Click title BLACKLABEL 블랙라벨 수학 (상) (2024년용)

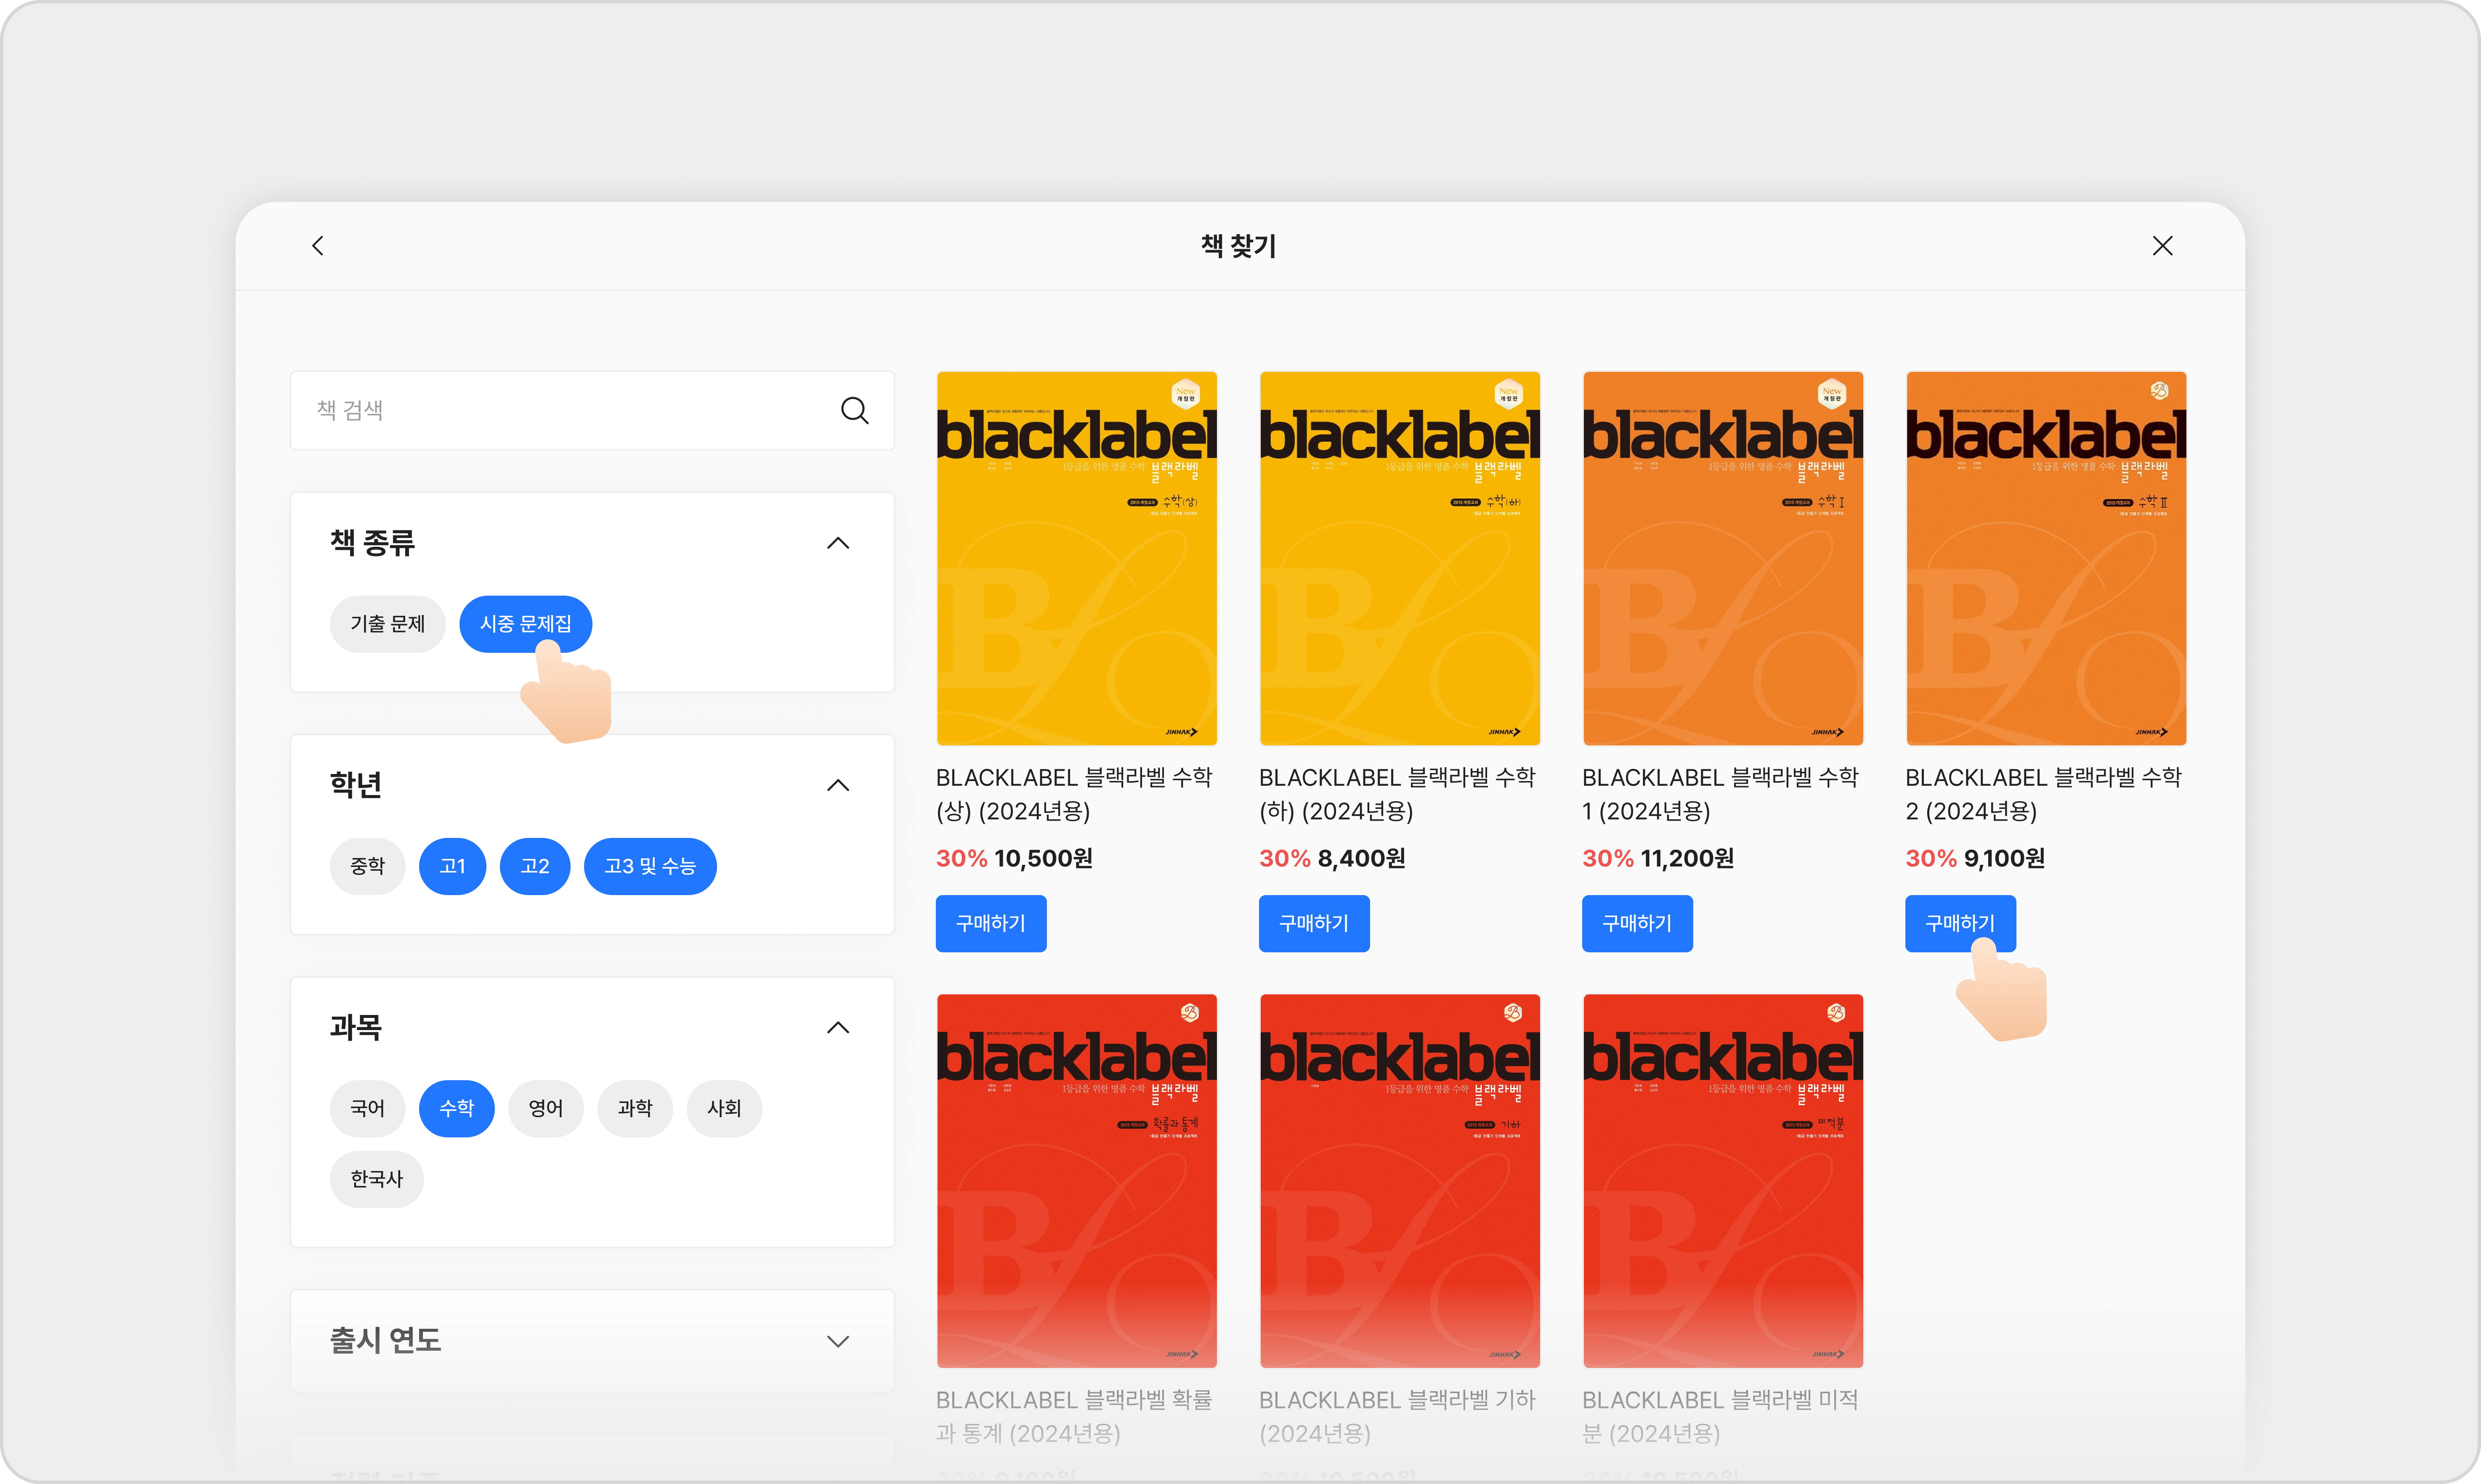click(1074, 794)
